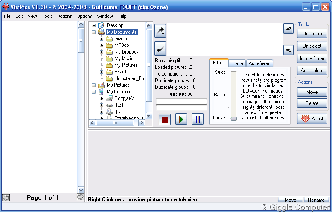Expand the Floppy (A:) drive node
This screenshot has height=212, width=332.
(x=102, y=98)
